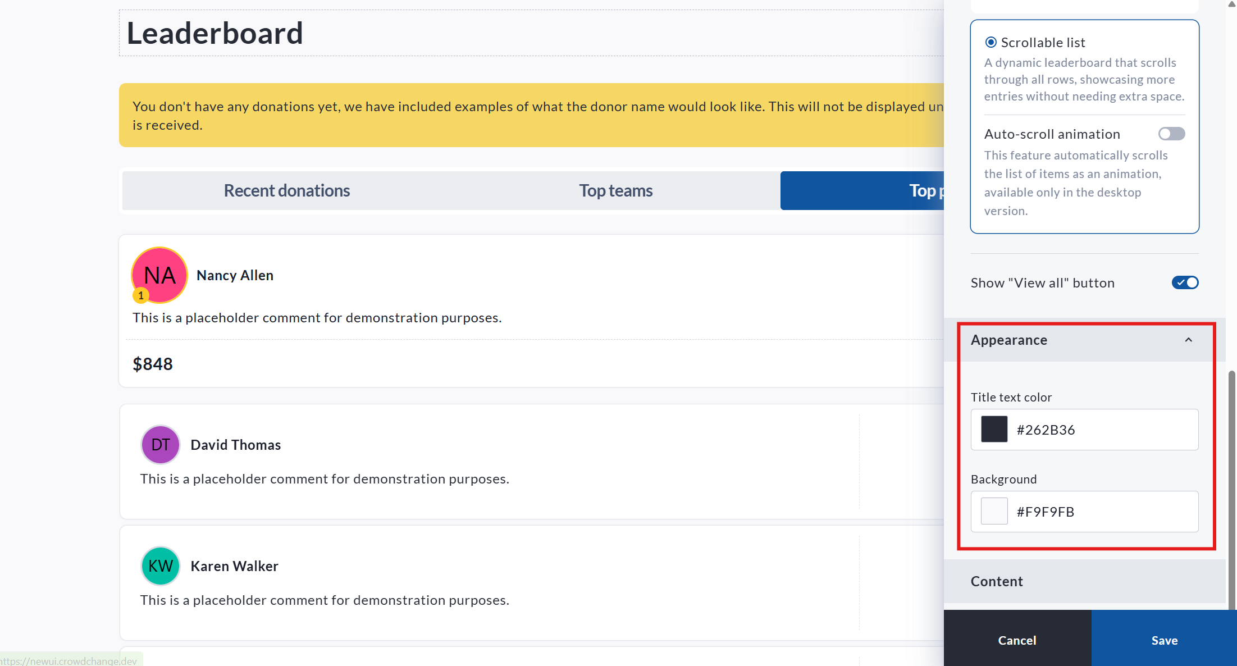Click Karen Walker's KW avatar
1237x666 pixels.
click(x=161, y=566)
